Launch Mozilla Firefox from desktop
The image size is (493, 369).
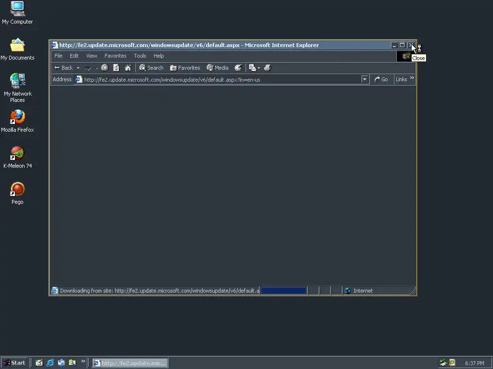(x=17, y=121)
